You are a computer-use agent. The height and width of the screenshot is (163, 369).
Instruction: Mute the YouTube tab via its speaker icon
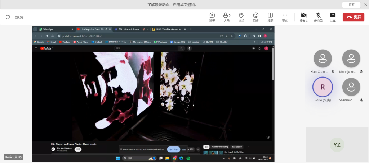[106, 29]
